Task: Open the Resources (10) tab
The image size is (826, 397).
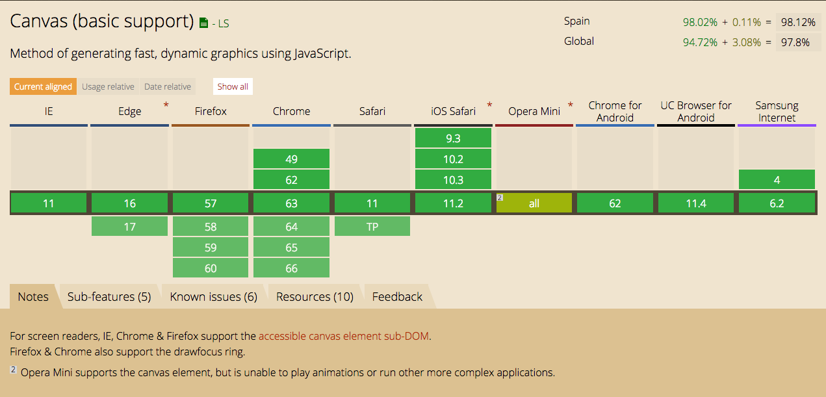Action: (315, 296)
